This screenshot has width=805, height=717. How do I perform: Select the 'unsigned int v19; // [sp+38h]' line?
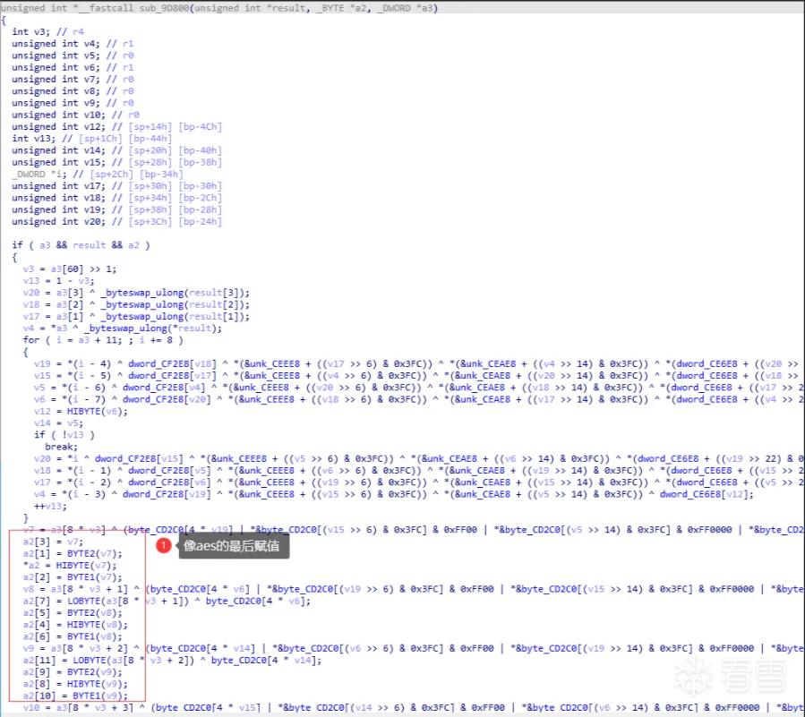pos(116,209)
